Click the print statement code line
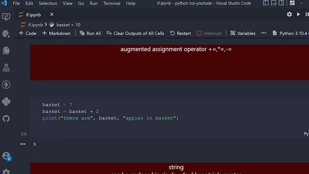The width and height of the screenshot is (309, 174). pos(111,118)
